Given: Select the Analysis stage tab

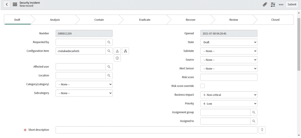Looking at the screenshot, I should click(55, 20).
